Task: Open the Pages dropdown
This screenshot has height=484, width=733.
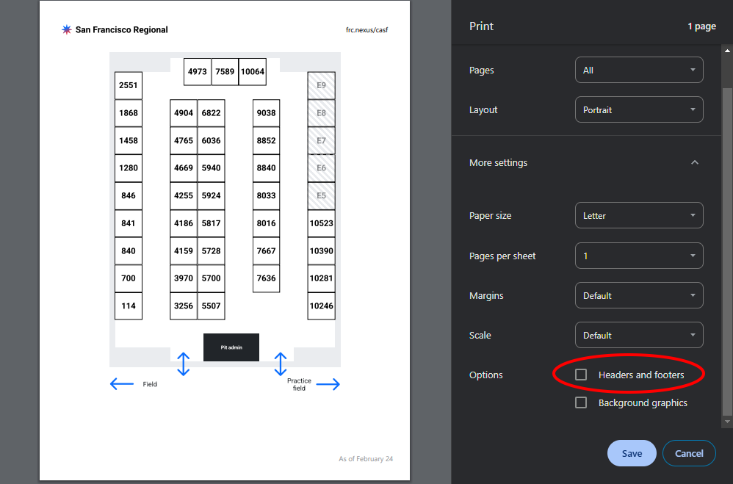Action: (x=638, y=71)
